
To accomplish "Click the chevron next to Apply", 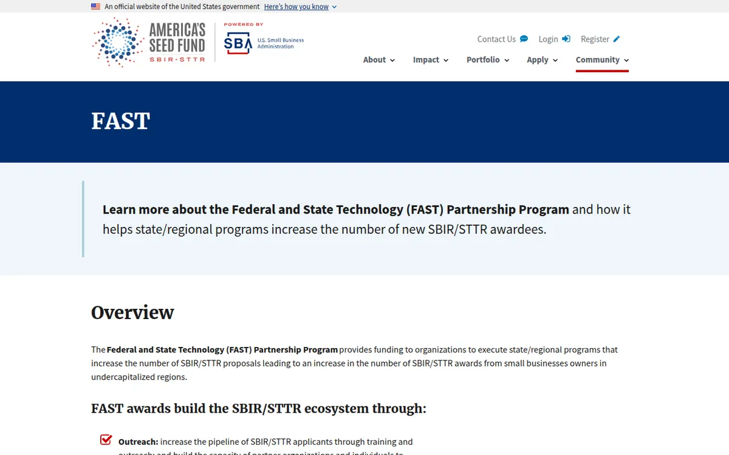I will click(555, 61).
